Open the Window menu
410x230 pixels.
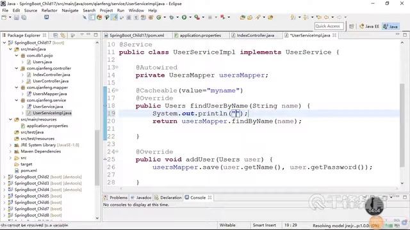pos(136,10)
